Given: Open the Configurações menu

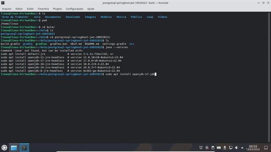Looking at the screenshot, I should coord(75,9).
